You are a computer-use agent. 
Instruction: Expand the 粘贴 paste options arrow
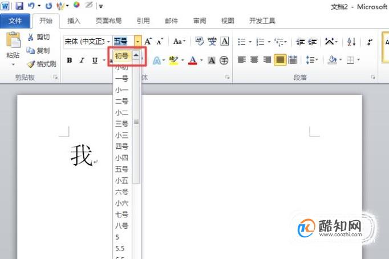[x=13, y=64]
